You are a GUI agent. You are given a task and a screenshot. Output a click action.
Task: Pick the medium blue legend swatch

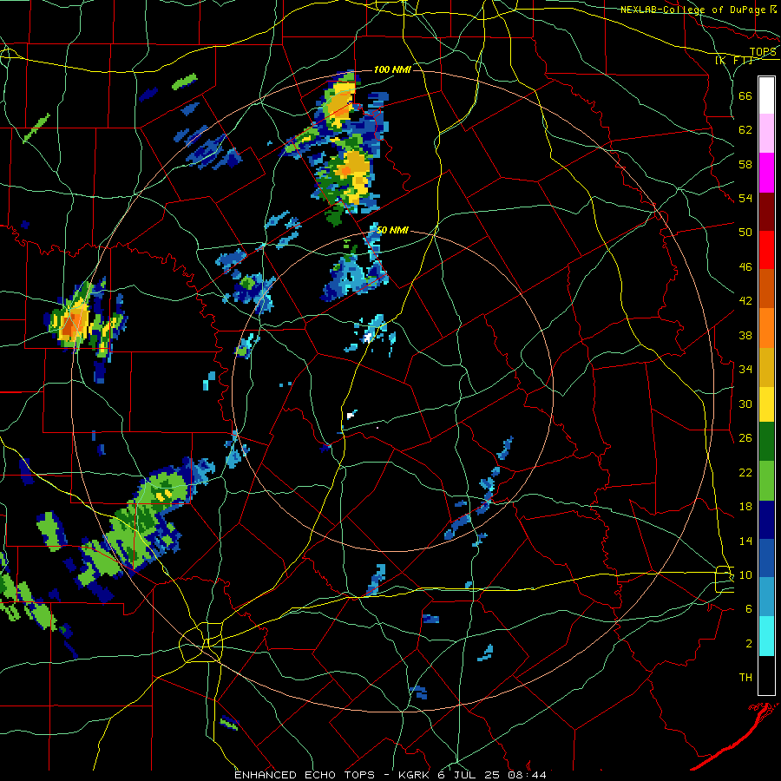click(766, 558)
